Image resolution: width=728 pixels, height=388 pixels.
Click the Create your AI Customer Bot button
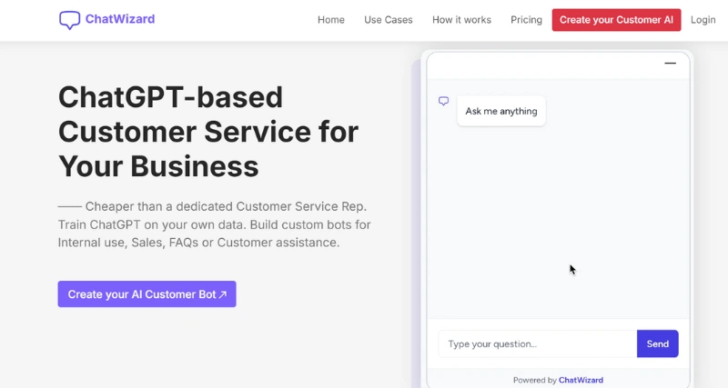pyautogui.click(x=147, y=294)
